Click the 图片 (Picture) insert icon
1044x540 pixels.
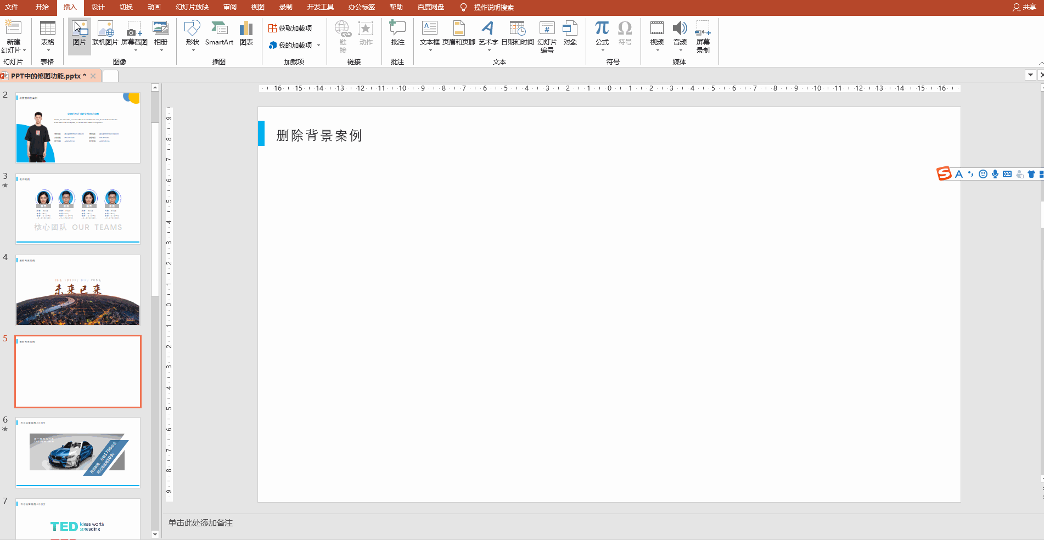[x=80, y=34]
